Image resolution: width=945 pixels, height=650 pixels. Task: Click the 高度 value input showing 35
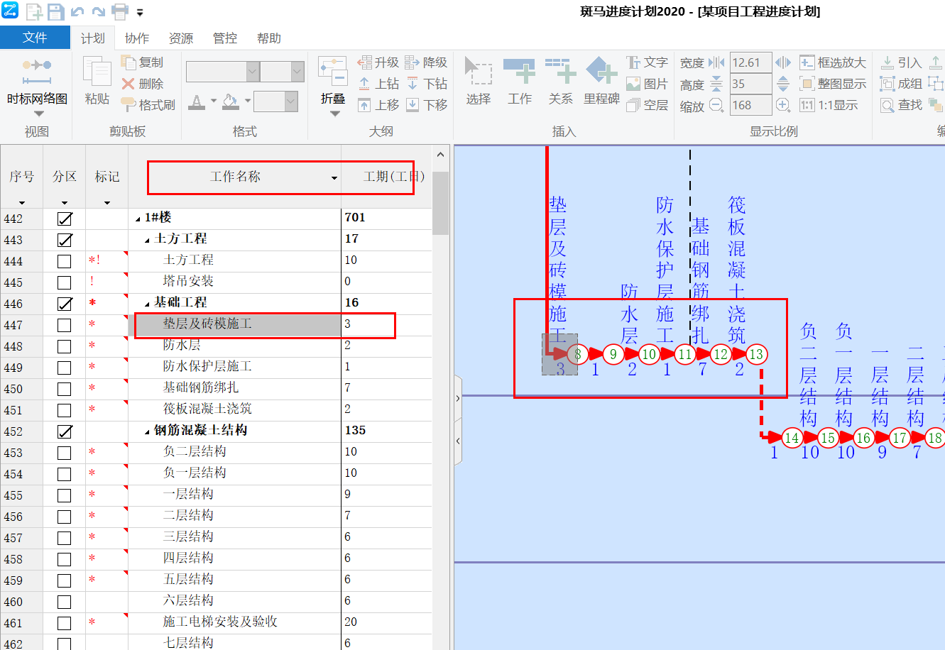pos(750,83)
